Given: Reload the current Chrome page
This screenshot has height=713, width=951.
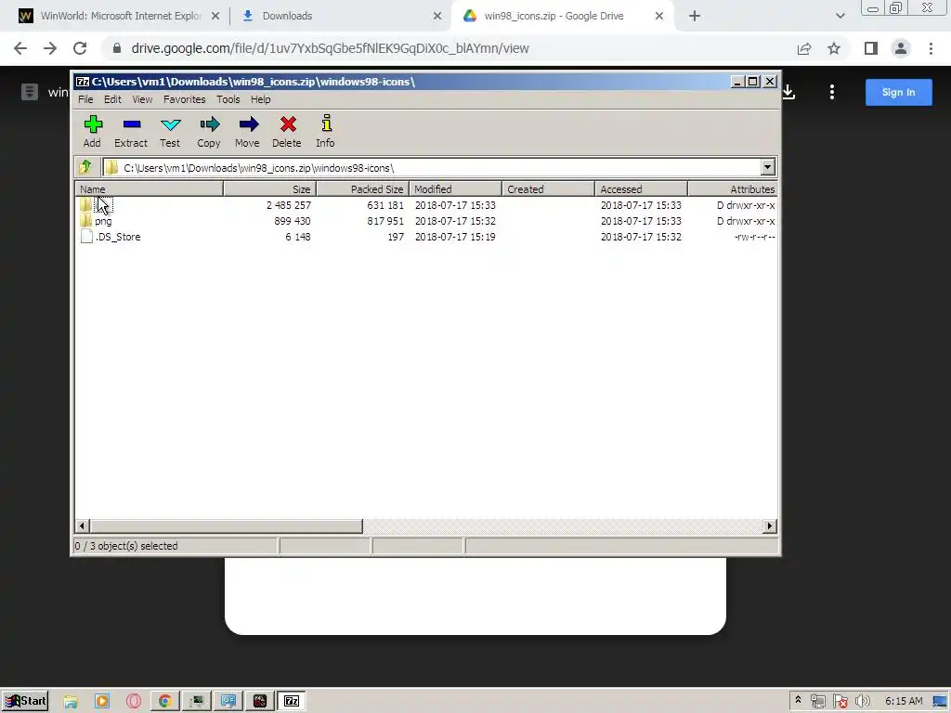Looking at the screenshot, I should pyautogui.click(x=80, y=48).
